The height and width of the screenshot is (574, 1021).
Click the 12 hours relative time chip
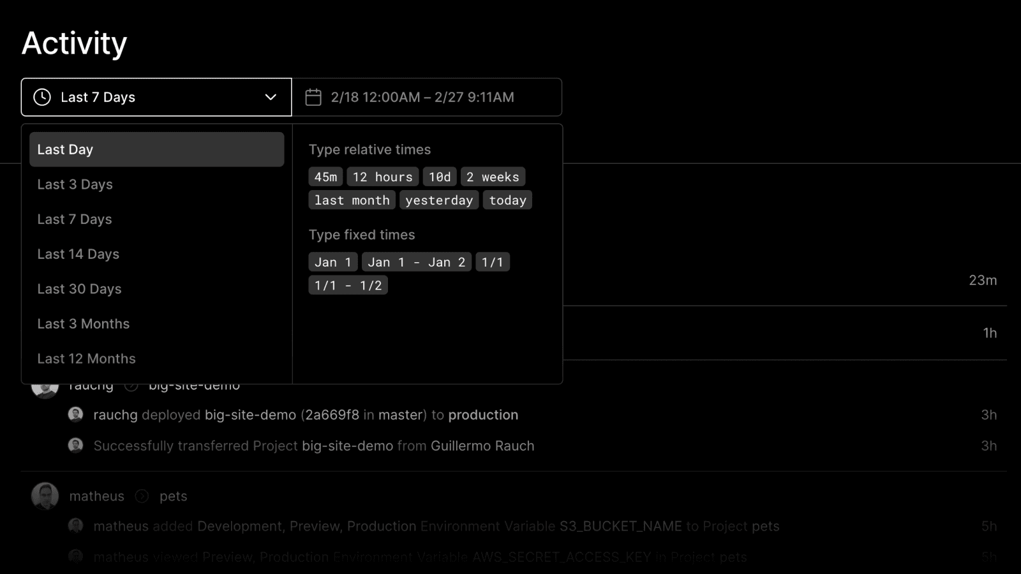click(382, 177)
